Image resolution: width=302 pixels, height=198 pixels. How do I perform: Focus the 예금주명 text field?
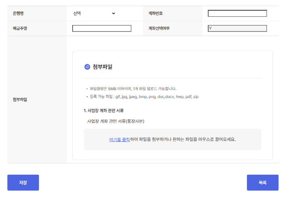102,28
